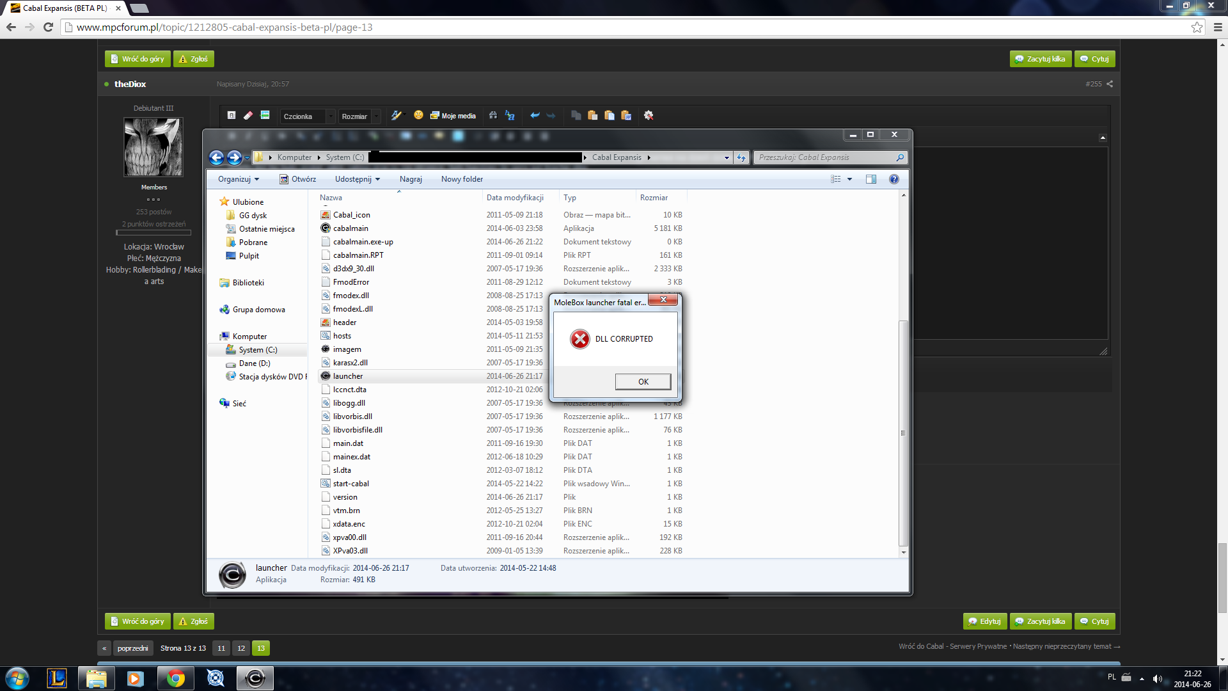
Task: Click Wróć do góry button above the post
Action: tap(138, 59)
